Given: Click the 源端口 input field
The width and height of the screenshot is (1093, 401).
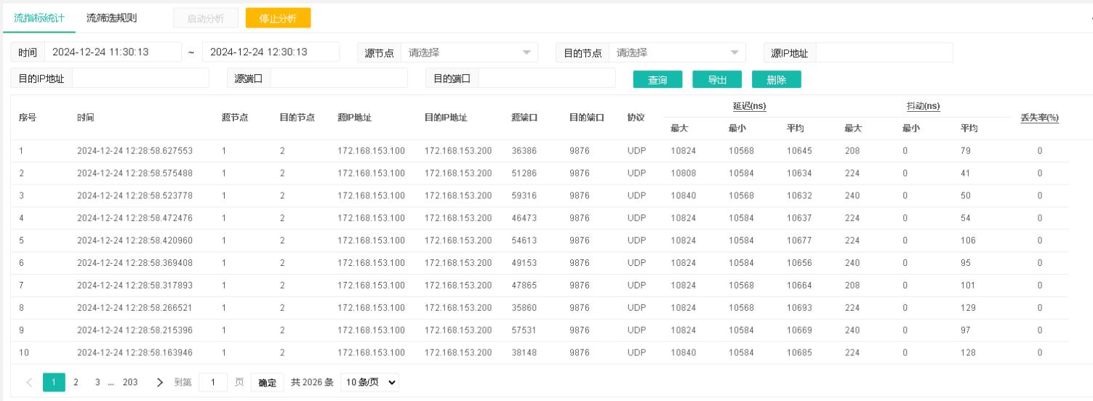Looking at the screenshot, I should [x=338, y=78].
